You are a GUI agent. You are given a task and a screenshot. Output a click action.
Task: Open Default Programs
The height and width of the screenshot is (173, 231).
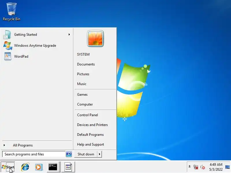(x=90, y=135)
